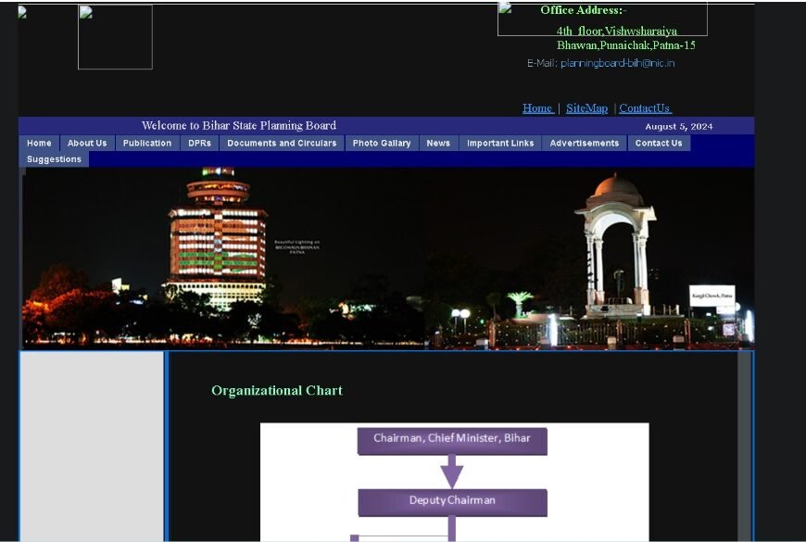This screenshot has width=806, height=542.
Task: Click the SiteMap link
Action: point(586,108)
